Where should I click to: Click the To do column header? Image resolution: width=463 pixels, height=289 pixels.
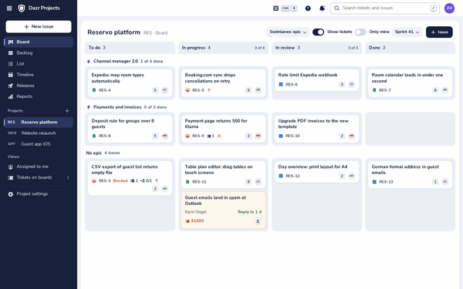click(x=130, y=48)
